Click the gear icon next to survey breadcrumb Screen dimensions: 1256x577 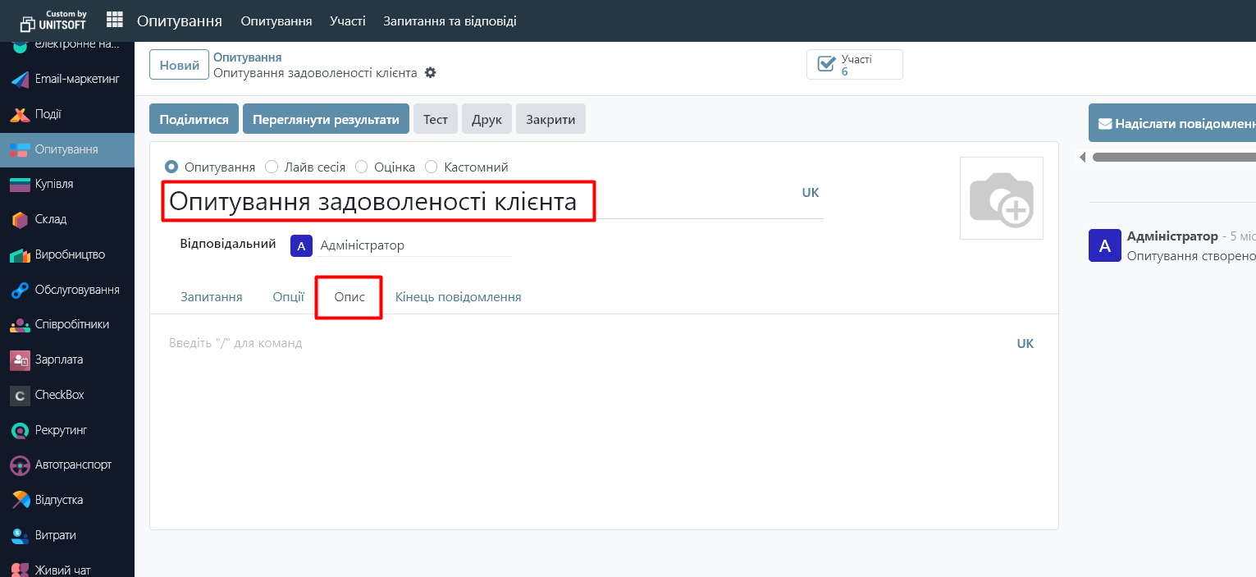point(431,73)
